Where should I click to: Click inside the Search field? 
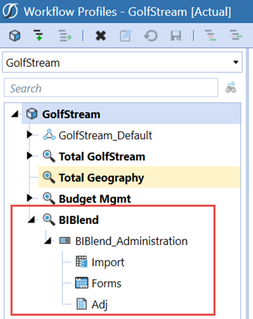111,87
